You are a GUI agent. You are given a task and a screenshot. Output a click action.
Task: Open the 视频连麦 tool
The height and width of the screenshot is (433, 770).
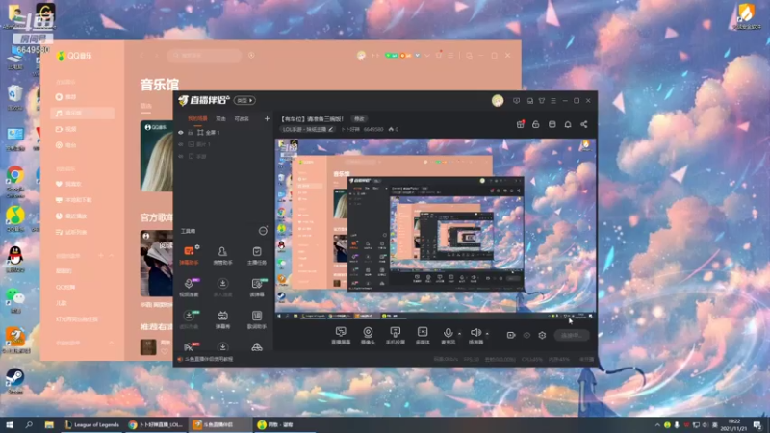pyautogui.click(x=189, y=287)
